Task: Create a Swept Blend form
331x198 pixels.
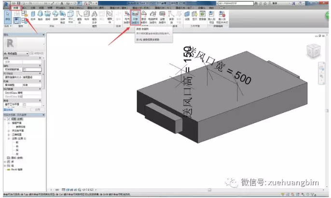Action: coord(63,17)
